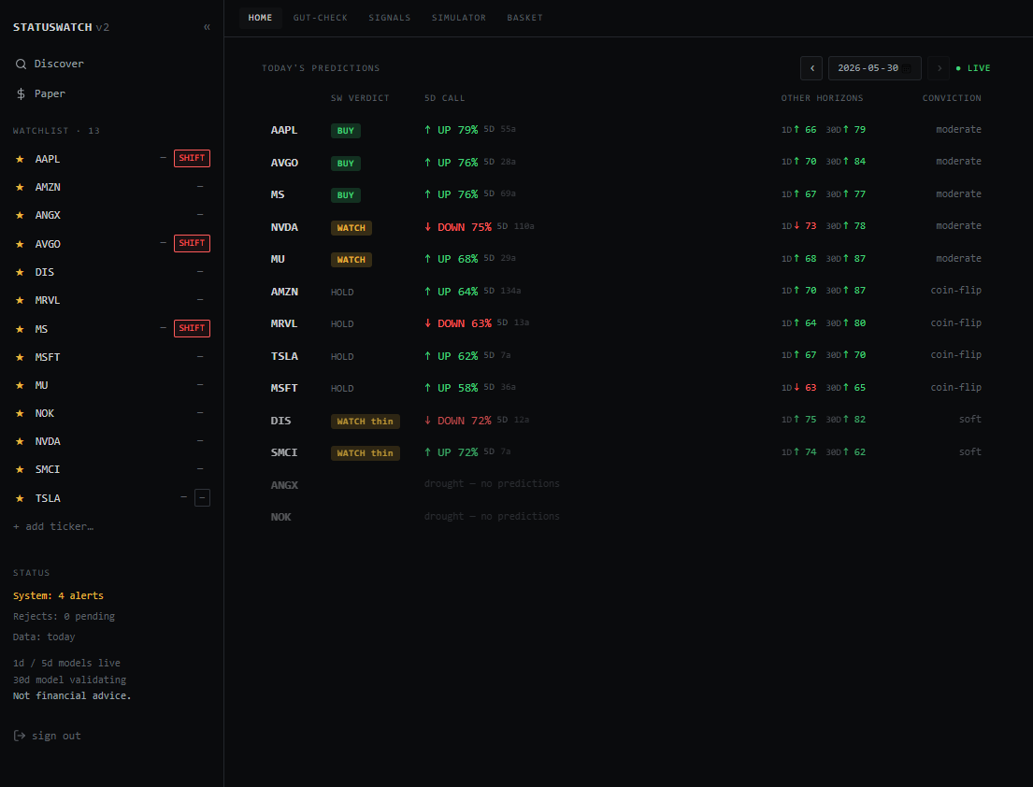Click System: 4 alerts status
Screen dimensions: 1033x787
click(x=59, y=595)
